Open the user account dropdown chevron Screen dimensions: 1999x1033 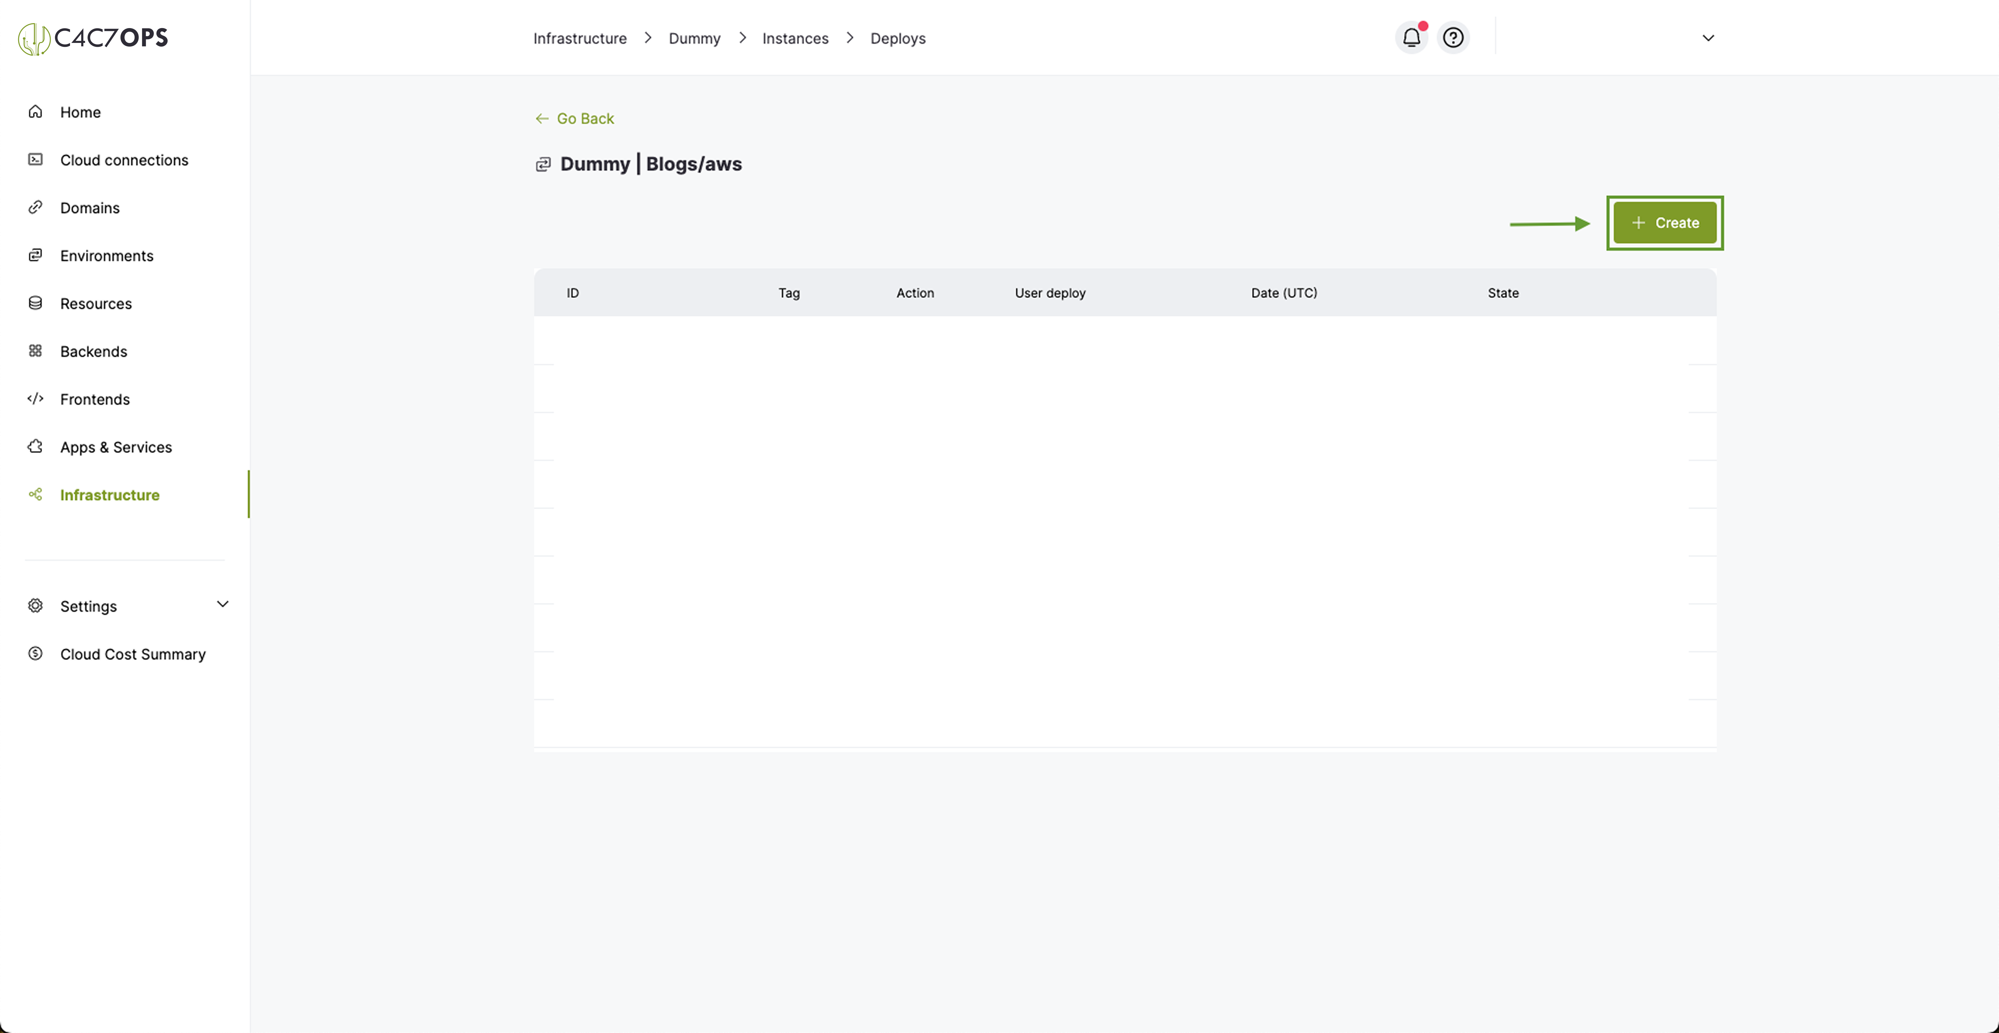pyautogui.click(x=1708, y=38)
